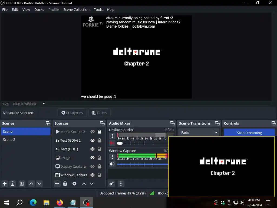277x208 pixels.
Task: Open the Edit menu
Action: [x=15, y=9]
